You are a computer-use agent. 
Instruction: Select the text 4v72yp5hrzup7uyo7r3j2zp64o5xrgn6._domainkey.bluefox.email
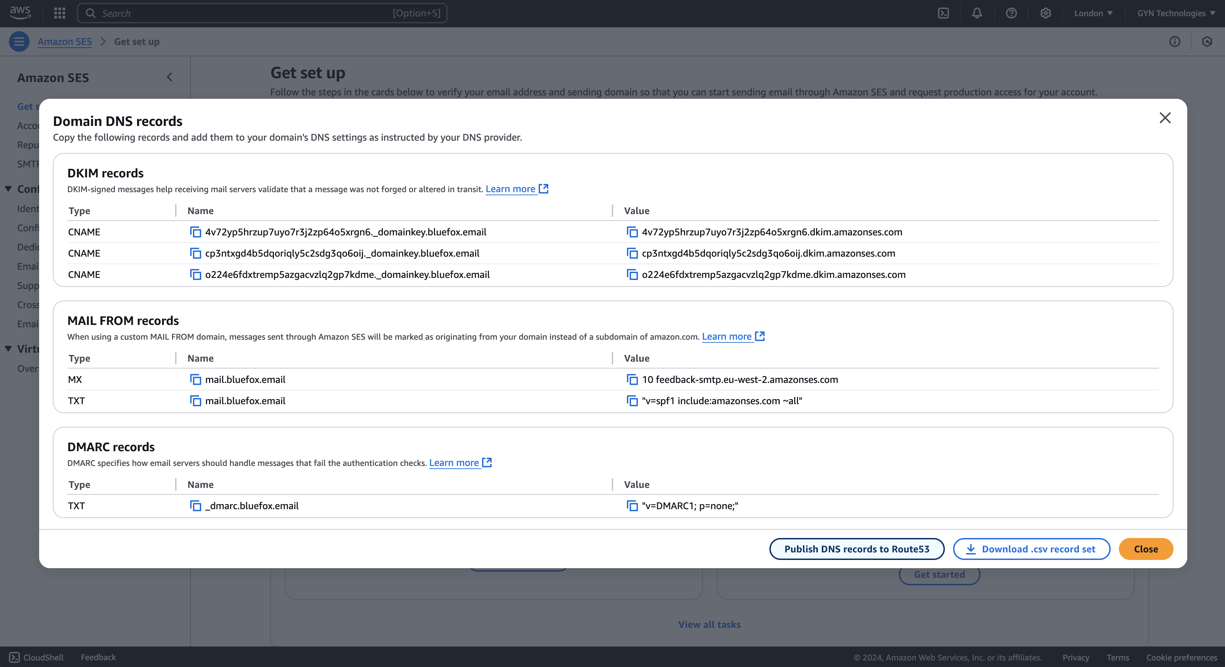[346, 232]
